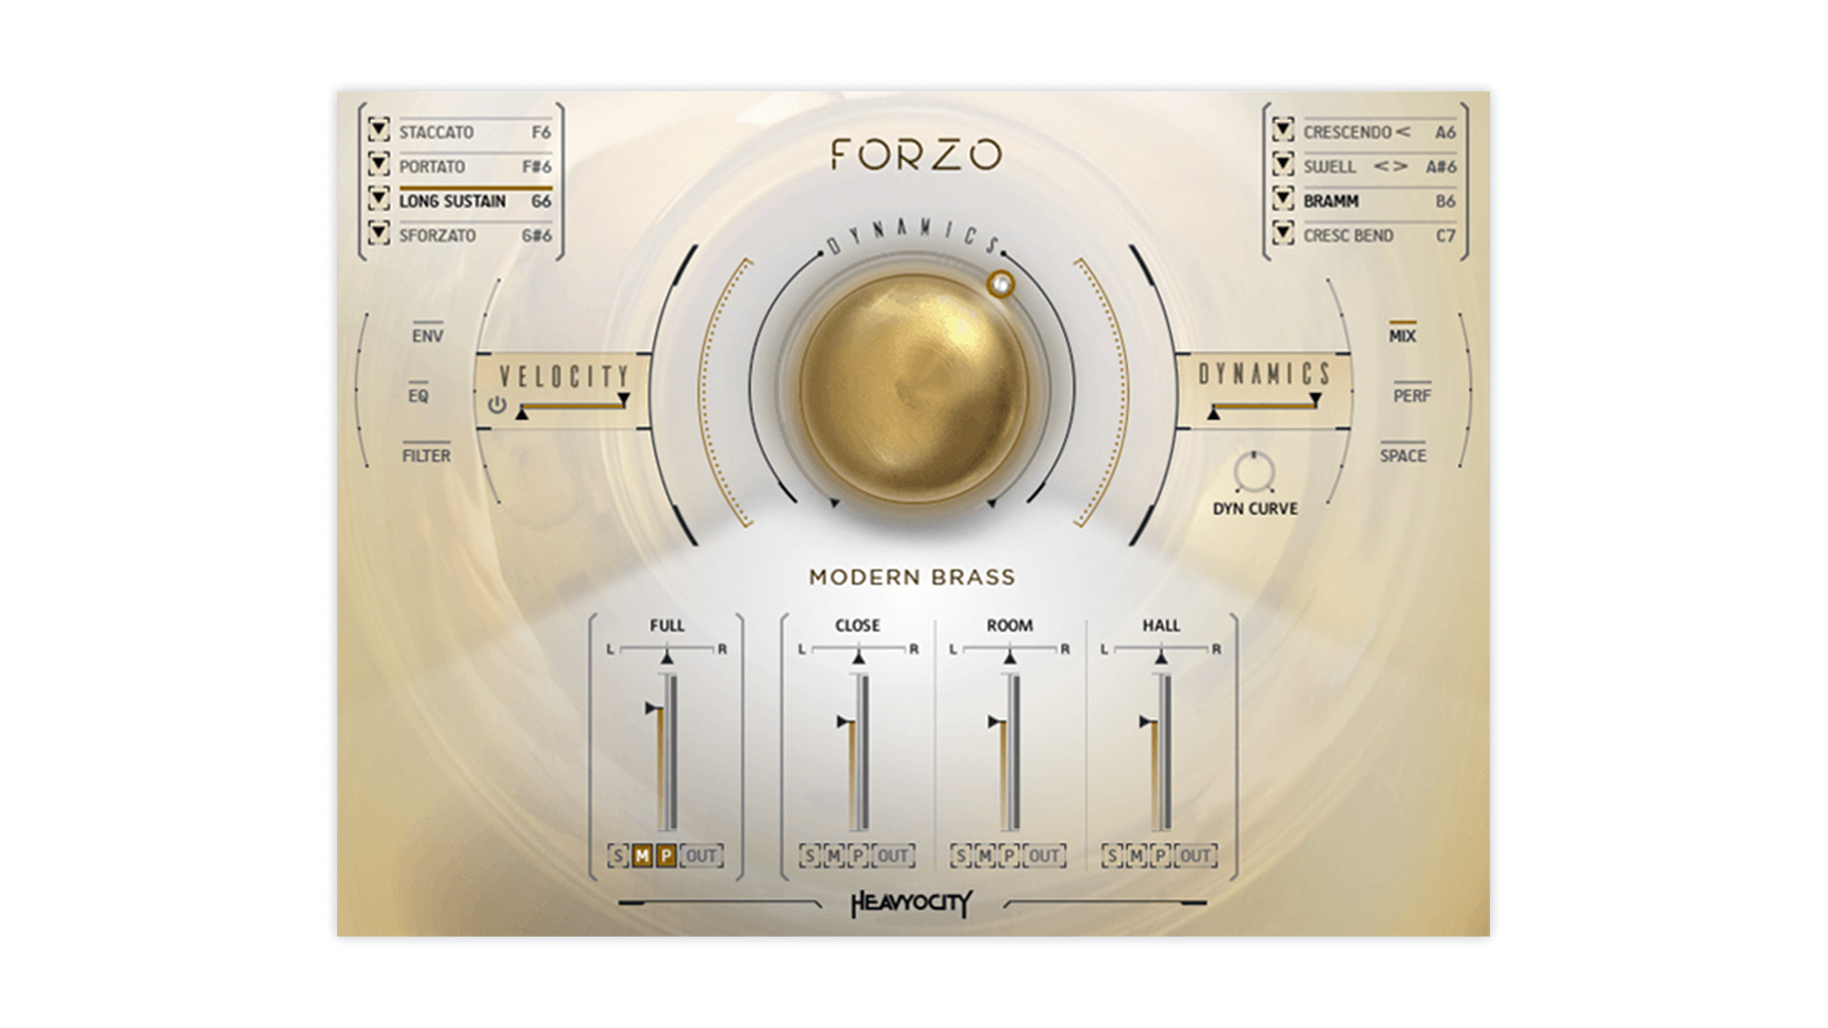Open the Staccato articulation dropdown arrow
Screen dimensions: 1828x1028
click(x=379, y=130)
